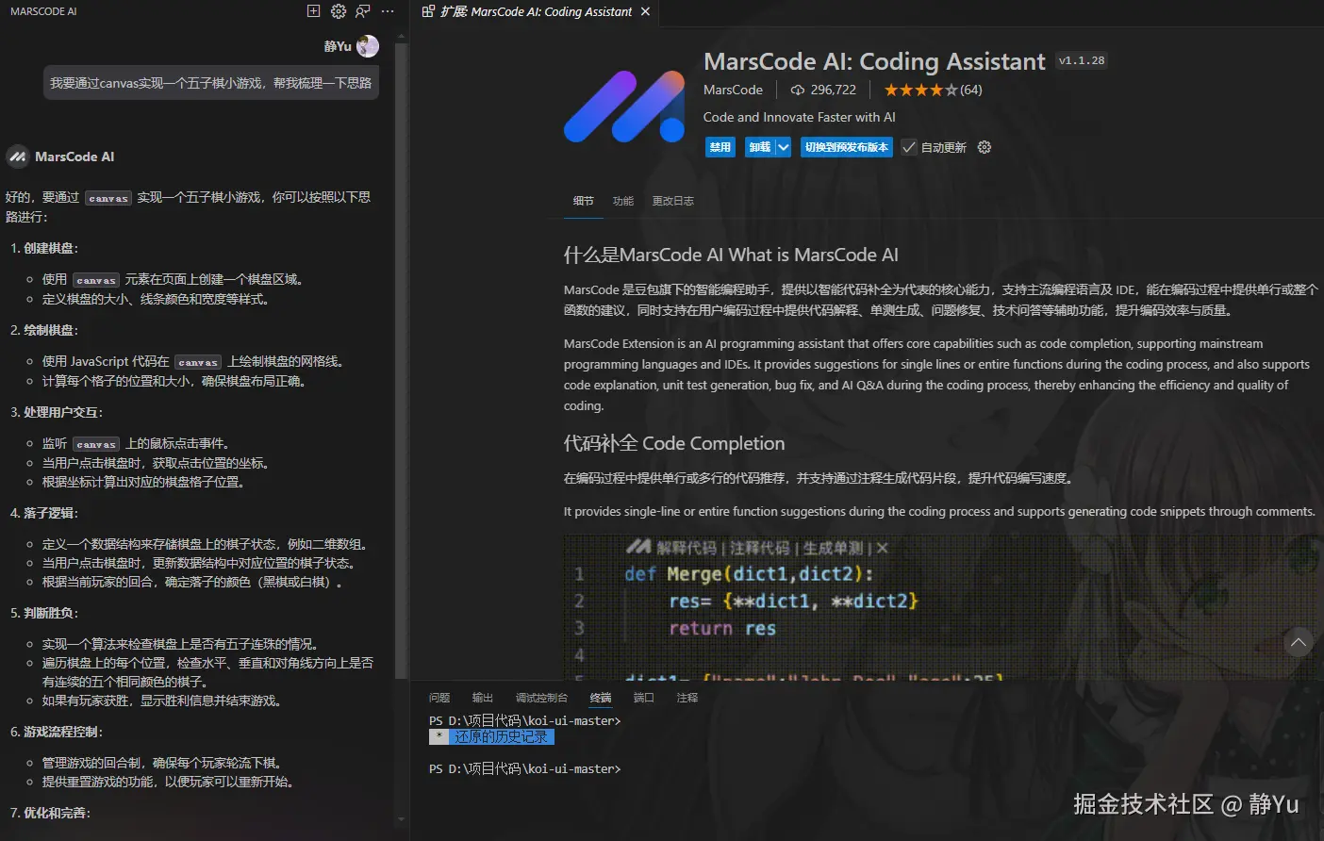
Task: Click the user message about 五子棋小游戏
Action: tap(211, 83)
